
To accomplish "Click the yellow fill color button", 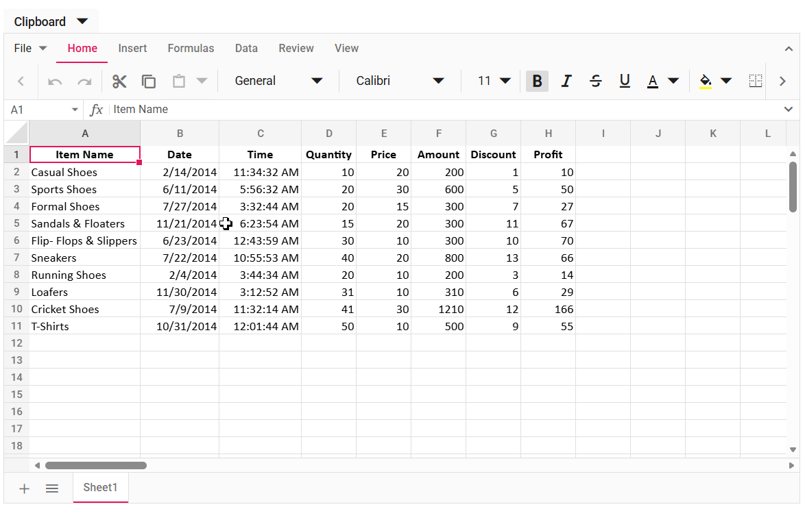I will pyautogui.click(x=706, y=82).
